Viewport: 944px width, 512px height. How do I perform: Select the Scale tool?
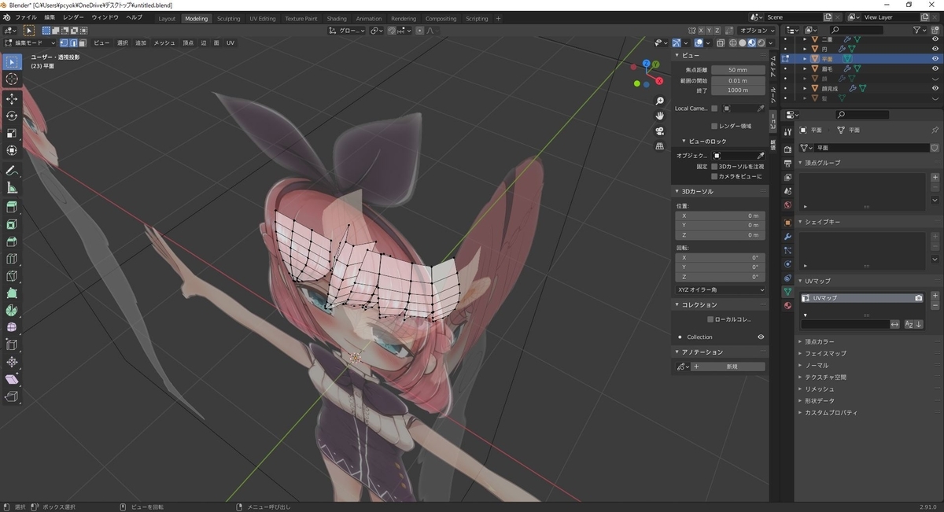point(12,133)
